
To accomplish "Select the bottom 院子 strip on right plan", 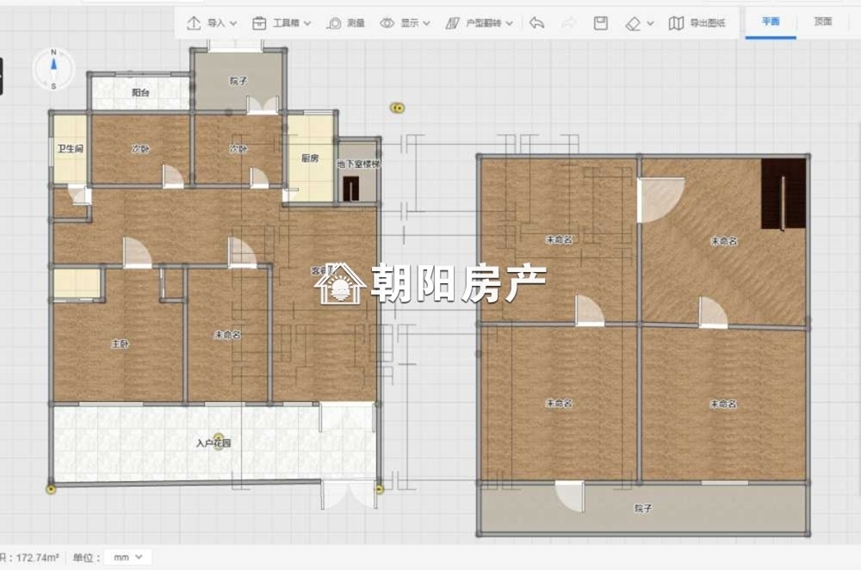I will click(x=643, y=509).
